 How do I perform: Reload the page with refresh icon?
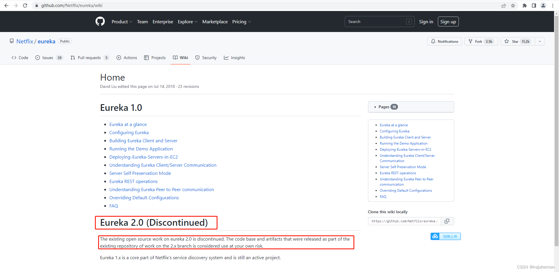click(25, 6)
